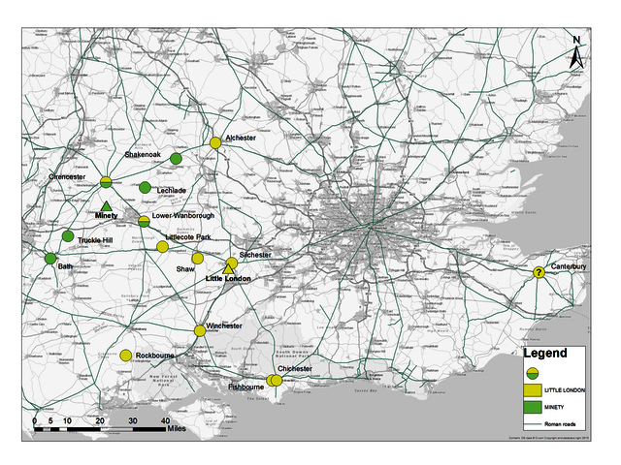Screen dimensions: 621x465
Task: Click the Littlecote Park yellow marker
Action: [x=162, y=247]
